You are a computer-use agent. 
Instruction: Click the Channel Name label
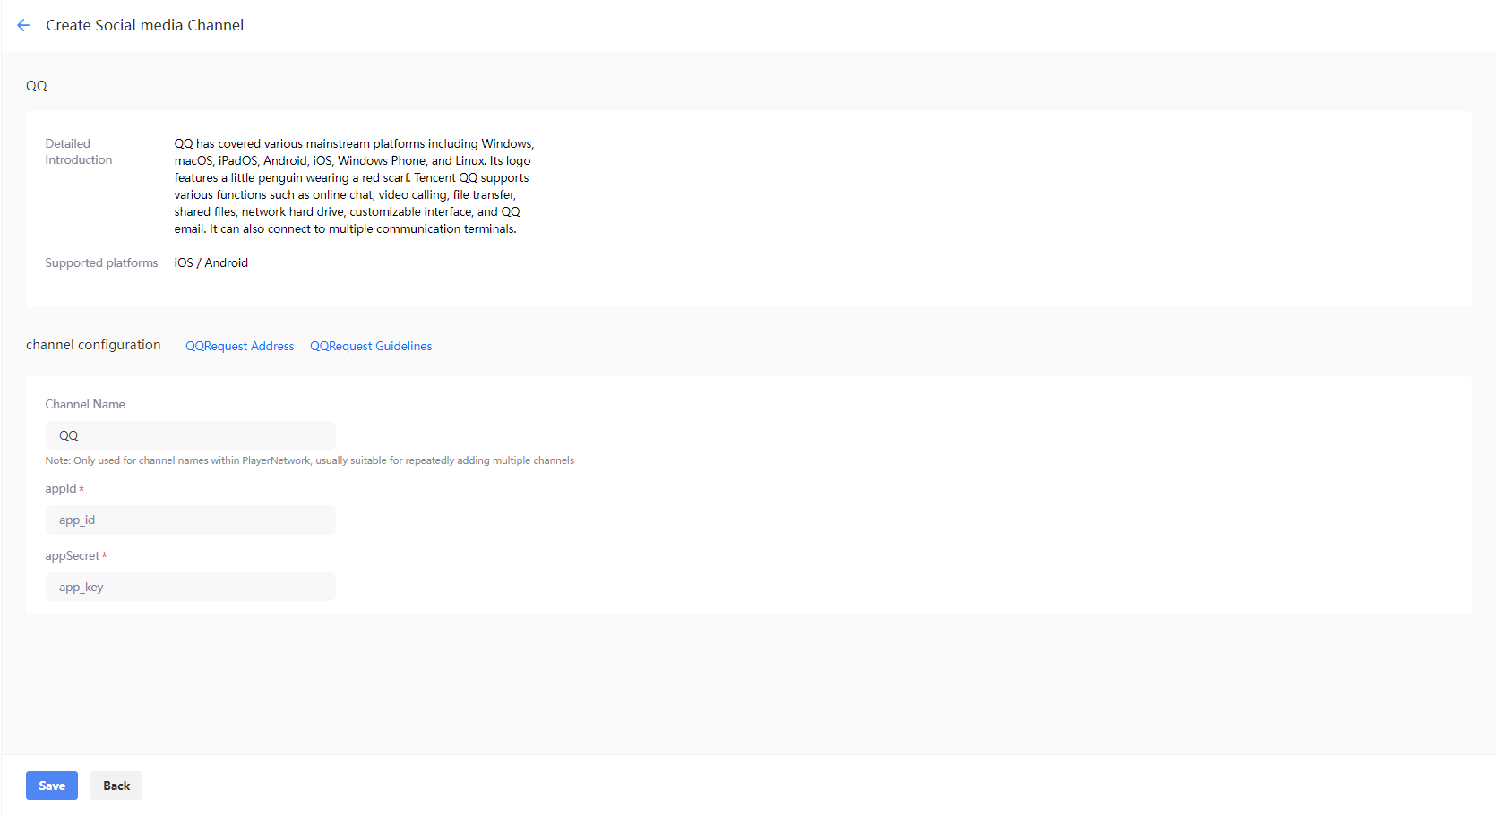(x=85, y=404)
